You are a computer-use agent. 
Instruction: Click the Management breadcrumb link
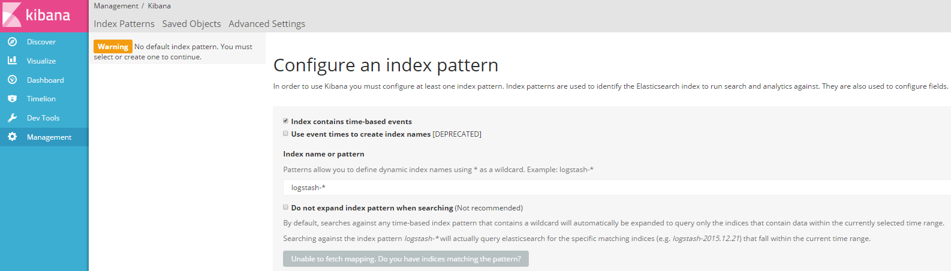[116, 6]
